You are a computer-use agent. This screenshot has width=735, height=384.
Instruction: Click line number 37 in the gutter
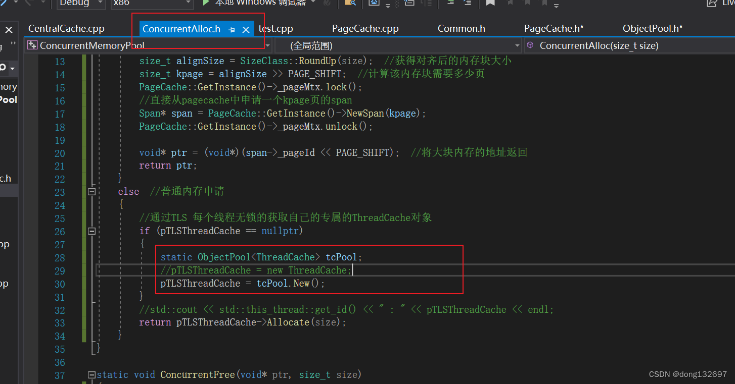pyautogui.click(x=60, y=375)
